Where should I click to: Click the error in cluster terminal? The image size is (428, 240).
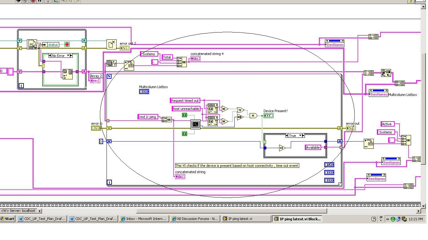point(96,128)
